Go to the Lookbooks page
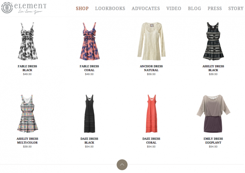The width and height of the screenshot is (245, 173). coord(110,8)
